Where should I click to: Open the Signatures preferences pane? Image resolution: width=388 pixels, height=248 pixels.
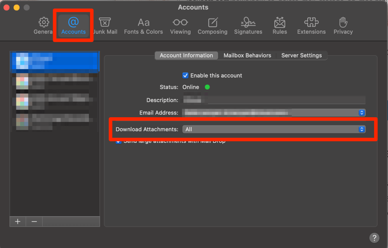pyautogui.click(x=248, y=26)
